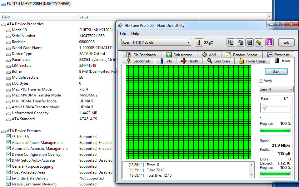Viewport: 299px width, 187px height.
Task: Switch to the Disk monitor tab
Action: (x=179, y=55)
